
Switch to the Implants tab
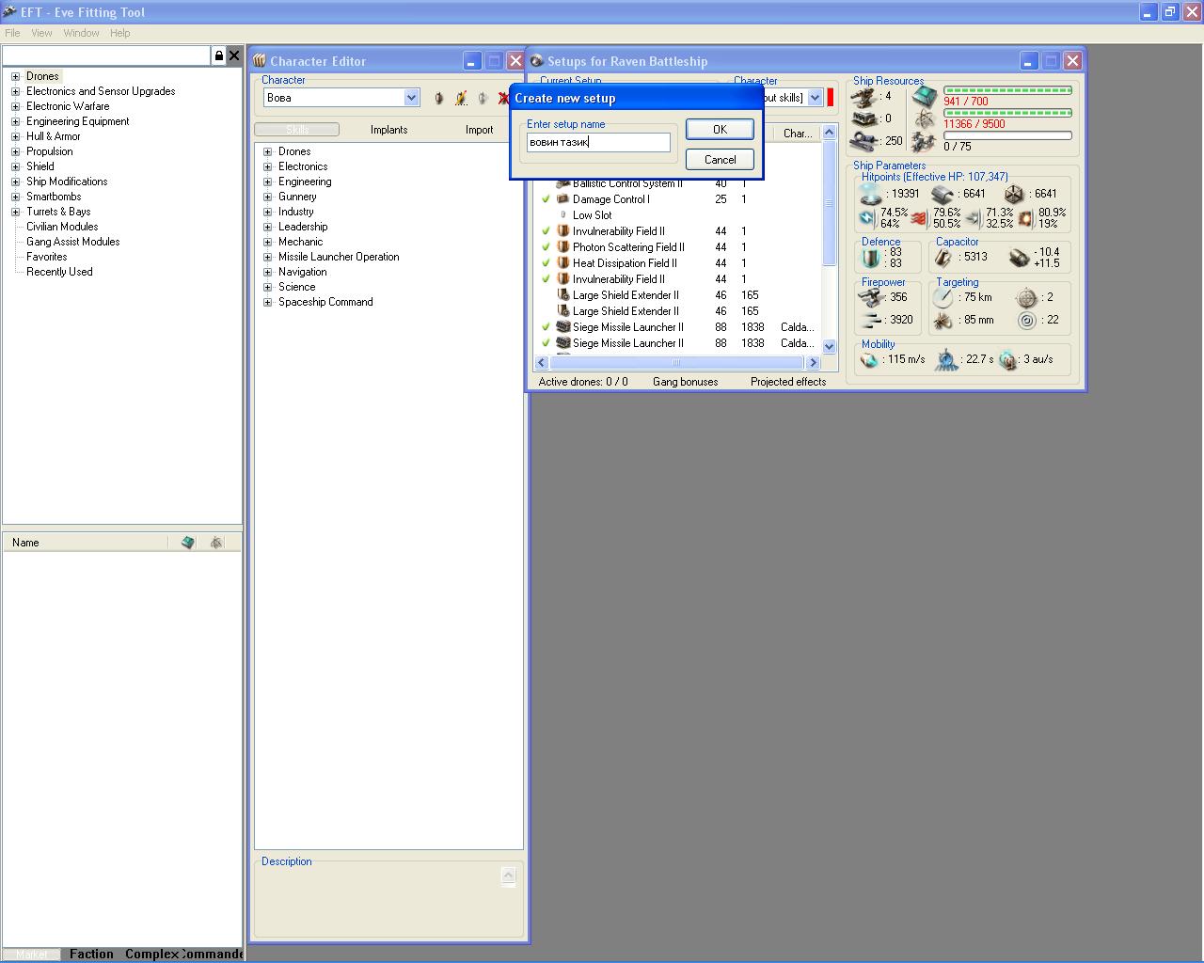[x=388, y=130]
